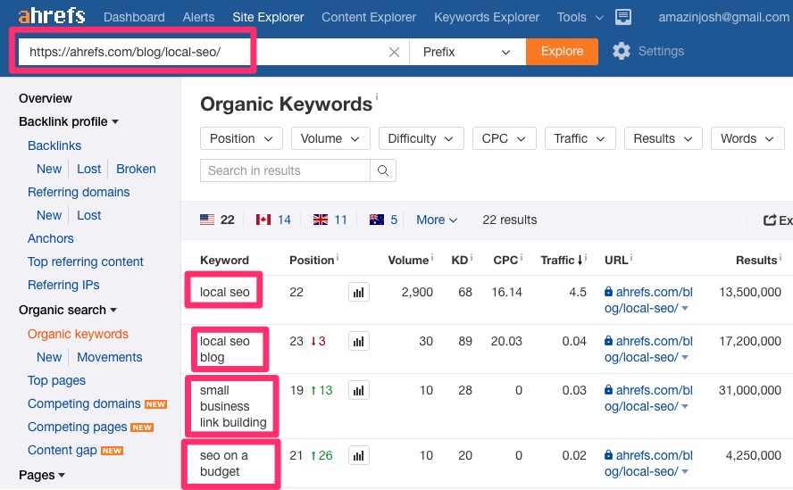Open Competing pages in sidebar

click(x=77, y=427)
